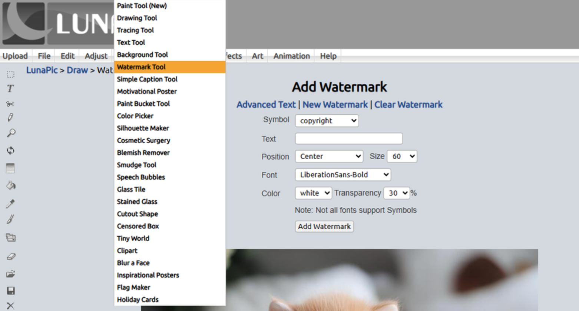The height and width of the screenshot is (311, 579).
Task: Open the Art menu
Action: (257, 56)
